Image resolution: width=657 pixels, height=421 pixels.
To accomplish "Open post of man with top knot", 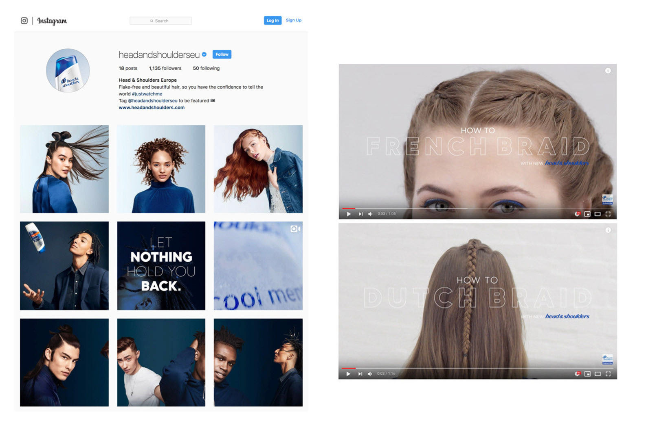I will [x=64, y=362].
